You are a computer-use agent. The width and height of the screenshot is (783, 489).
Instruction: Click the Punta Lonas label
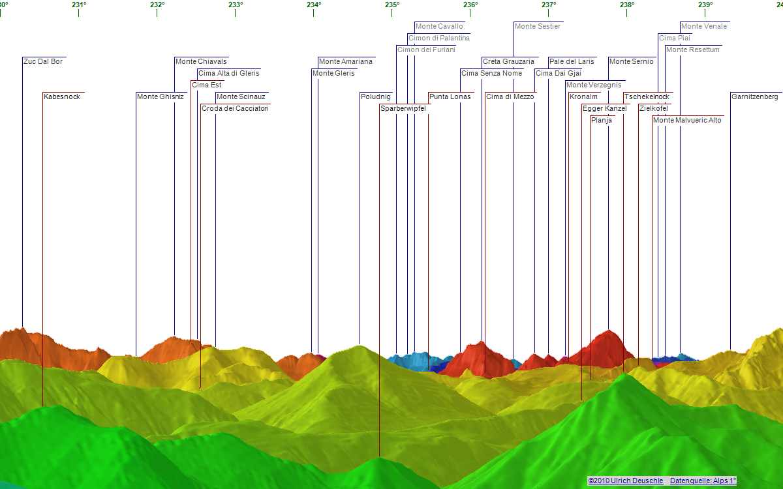(x=449, y=96)
